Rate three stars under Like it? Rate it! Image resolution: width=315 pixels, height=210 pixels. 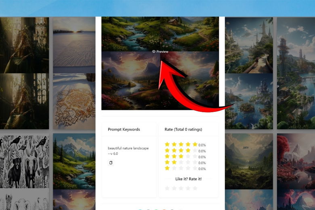[x=181, y=188]
